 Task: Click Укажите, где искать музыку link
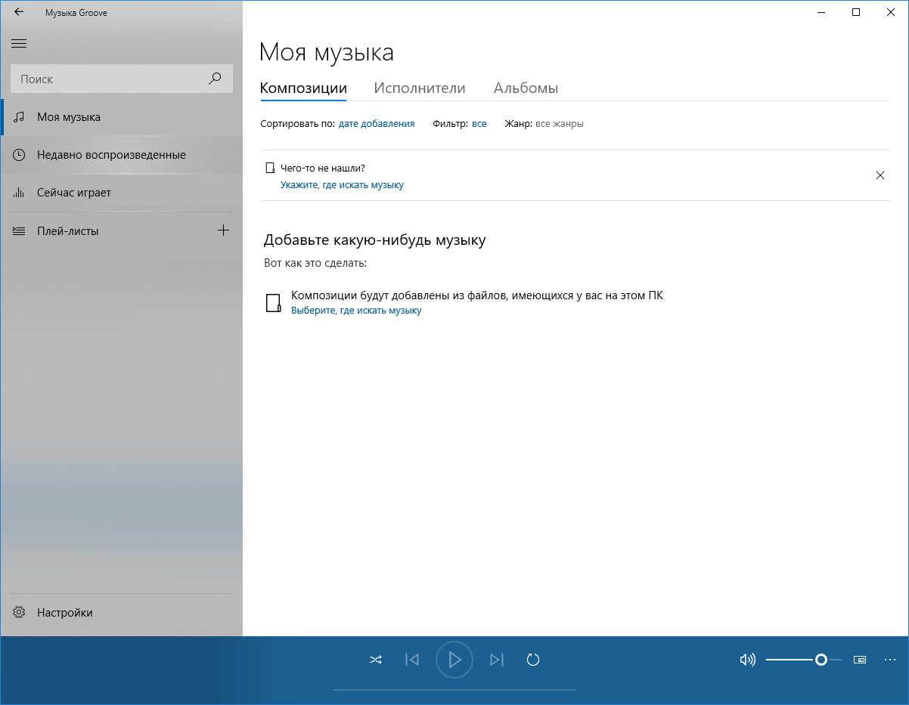[x=342, y=185]
